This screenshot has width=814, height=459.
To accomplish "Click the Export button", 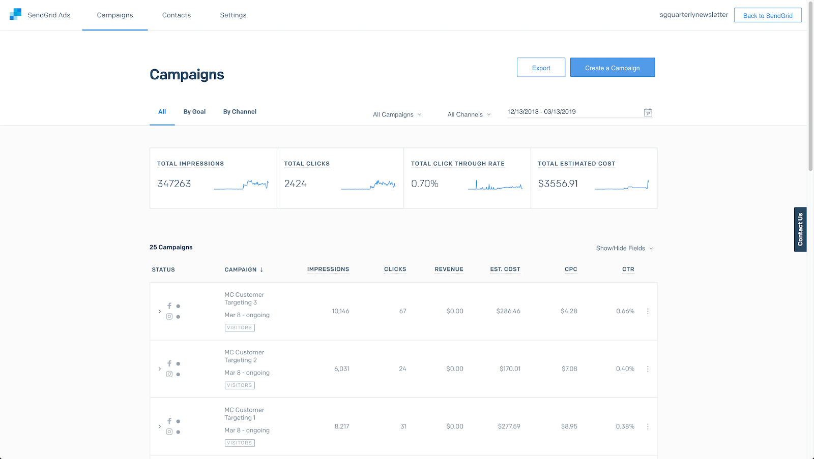I will pyautogui.click(x=541, y=67).
